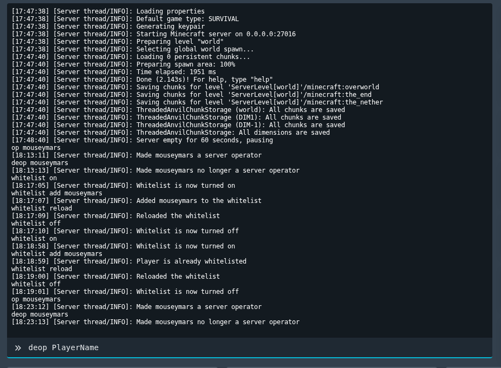Click the 'Loading 0 persistent chunks...' line
This screenshot has width=501, height=368.
point(131,57)
